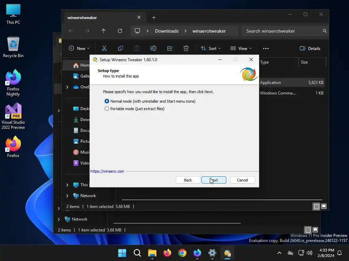
Task: Switch to large thumbnails view in front window
Action: pyautogui.click(x=324, y=206)
